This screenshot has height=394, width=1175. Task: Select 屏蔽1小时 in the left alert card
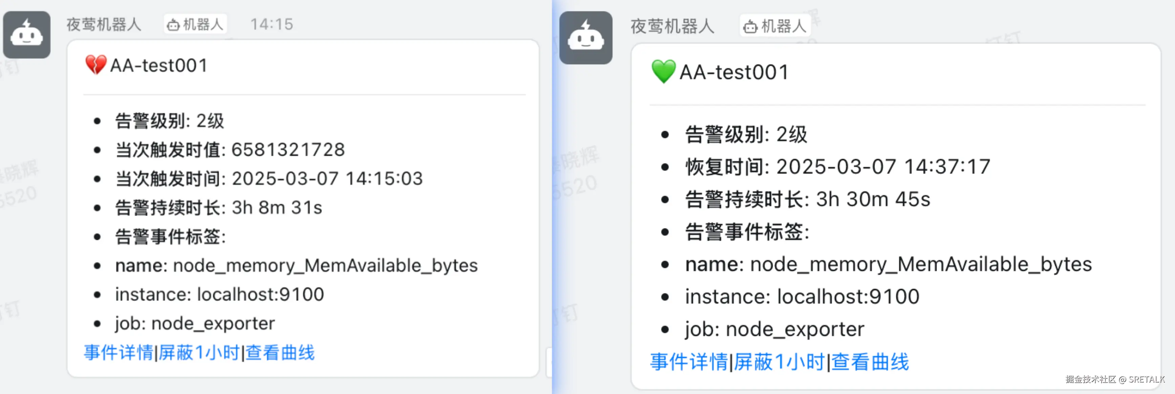[199, 352]
